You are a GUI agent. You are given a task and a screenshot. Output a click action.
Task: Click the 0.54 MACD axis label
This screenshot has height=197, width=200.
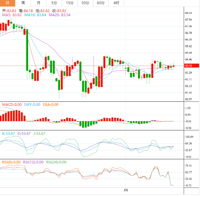click(x=188, y=115)
